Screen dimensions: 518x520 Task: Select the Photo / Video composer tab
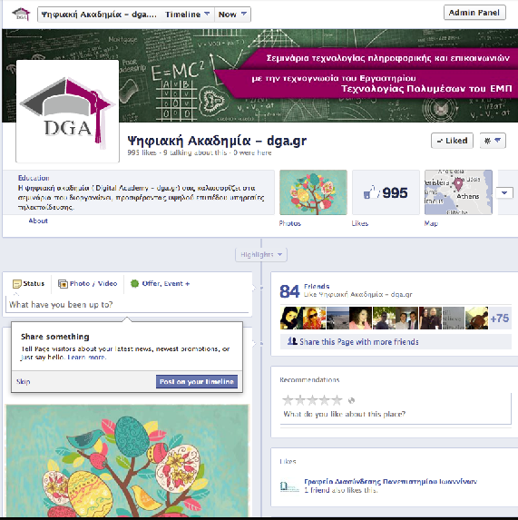coord(88,284)
